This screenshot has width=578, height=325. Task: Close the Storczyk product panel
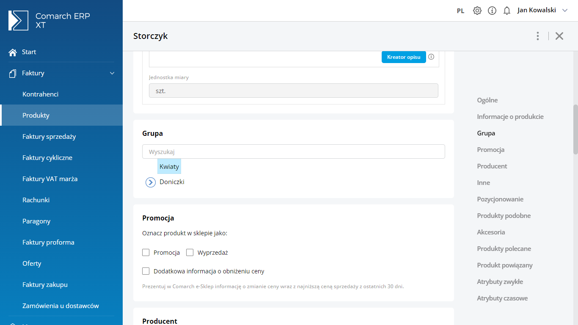[x=559, y=36]
